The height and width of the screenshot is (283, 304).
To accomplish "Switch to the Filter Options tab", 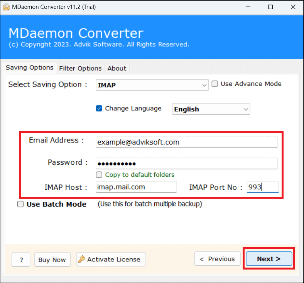I will pos(80,68).
